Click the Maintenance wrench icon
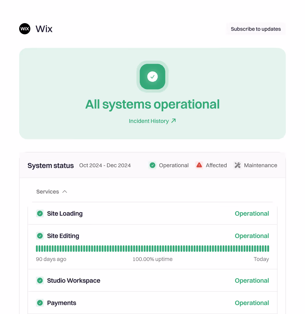The image size is (305, 314). 237,165
